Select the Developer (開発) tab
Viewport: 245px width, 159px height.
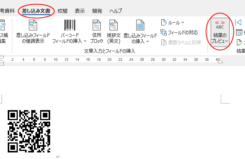(x=97, y=11)
